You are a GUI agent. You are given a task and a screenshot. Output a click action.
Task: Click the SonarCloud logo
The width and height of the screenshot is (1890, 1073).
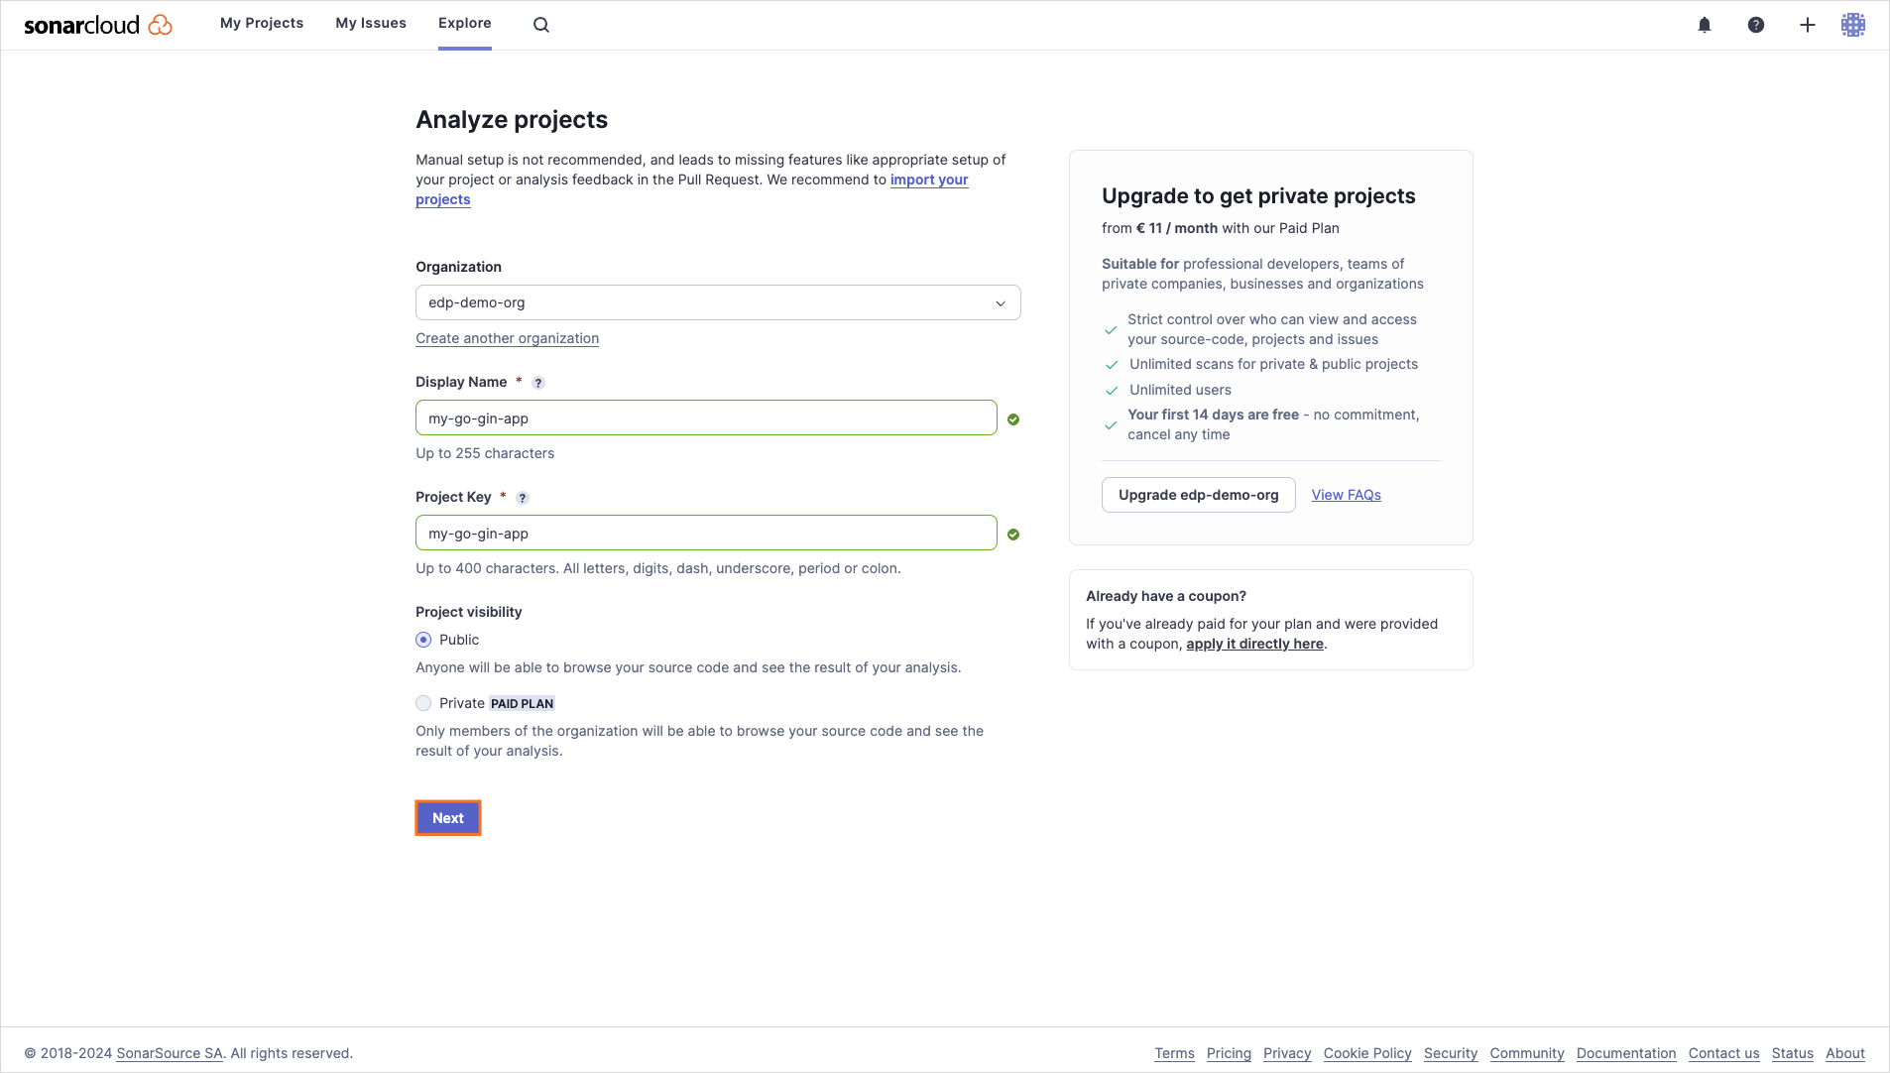pyautogui.click(x=97, y=25)
